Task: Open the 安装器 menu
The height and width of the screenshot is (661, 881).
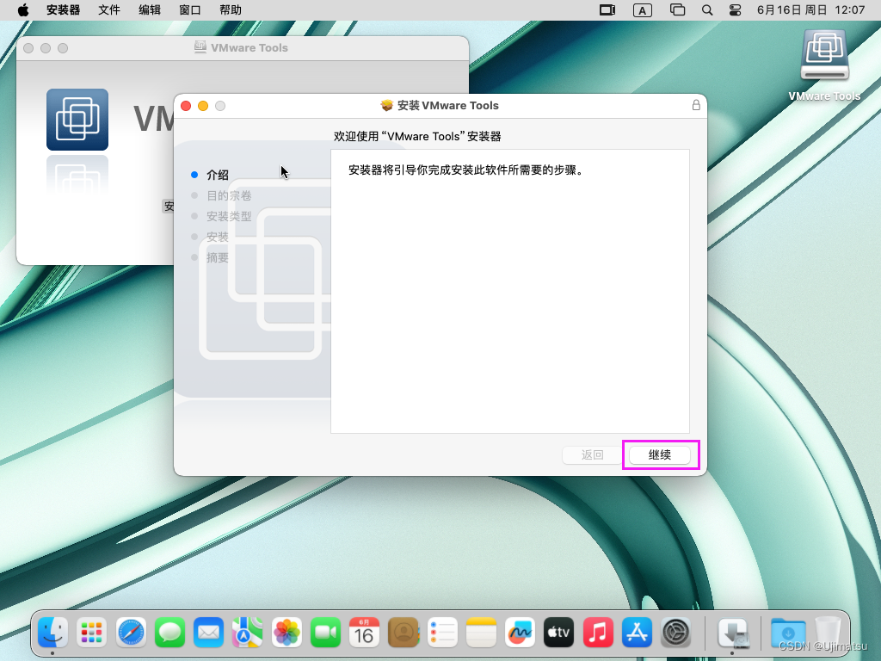Action: [63, 10]
